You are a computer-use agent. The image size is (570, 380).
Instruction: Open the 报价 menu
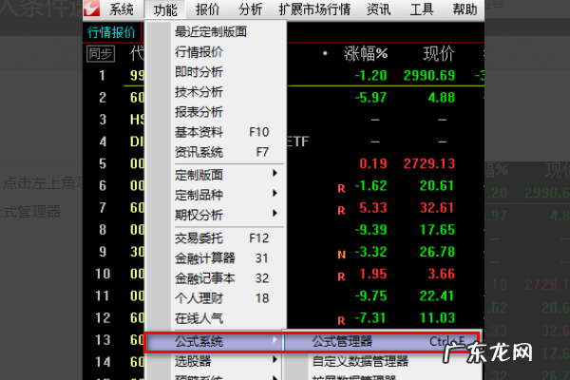click(207, 9)
